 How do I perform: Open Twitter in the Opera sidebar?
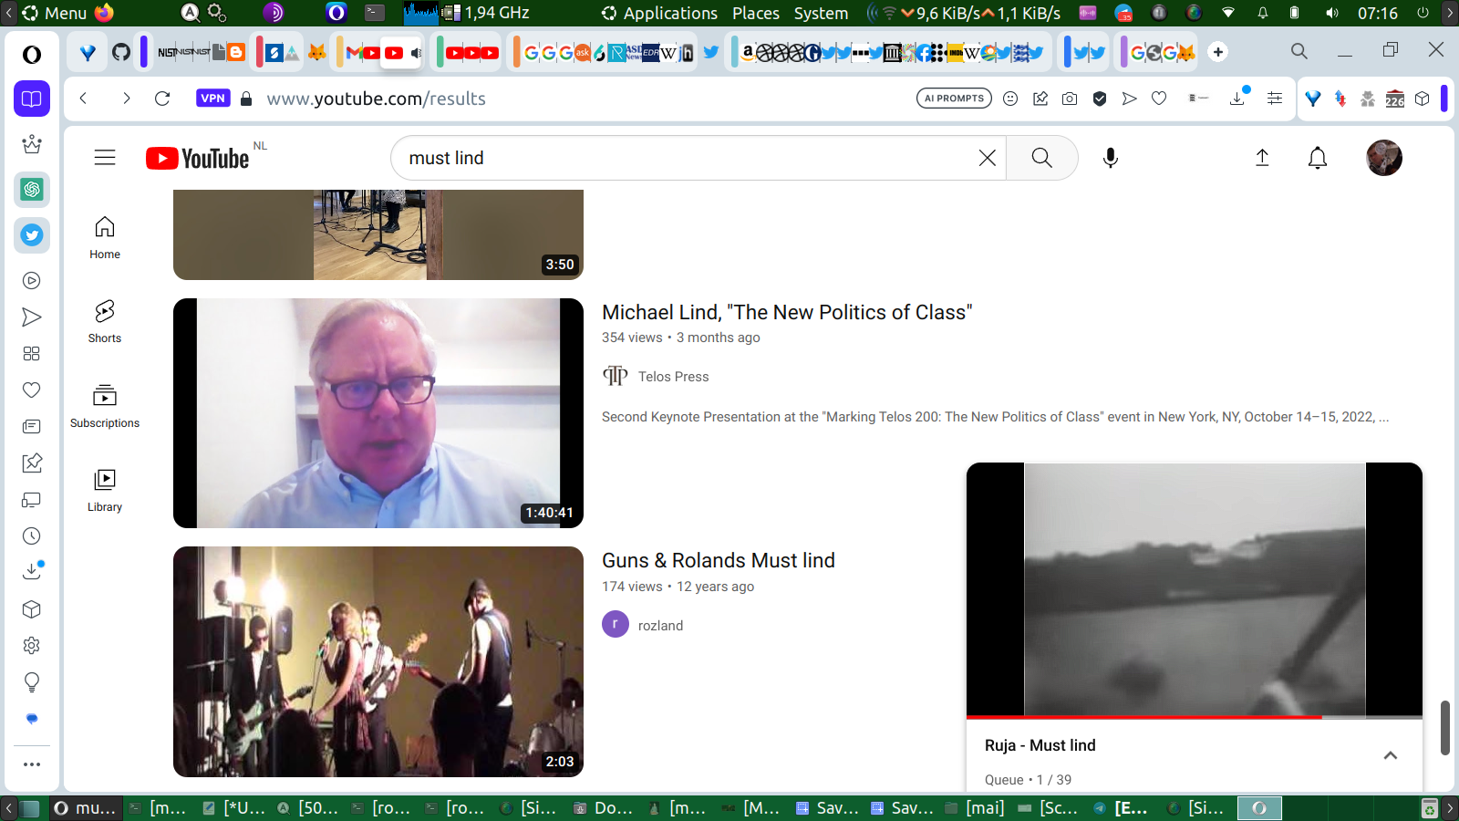(32, 235)
